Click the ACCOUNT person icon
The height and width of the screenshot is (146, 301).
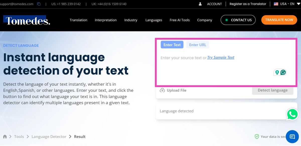coord(200,4)
